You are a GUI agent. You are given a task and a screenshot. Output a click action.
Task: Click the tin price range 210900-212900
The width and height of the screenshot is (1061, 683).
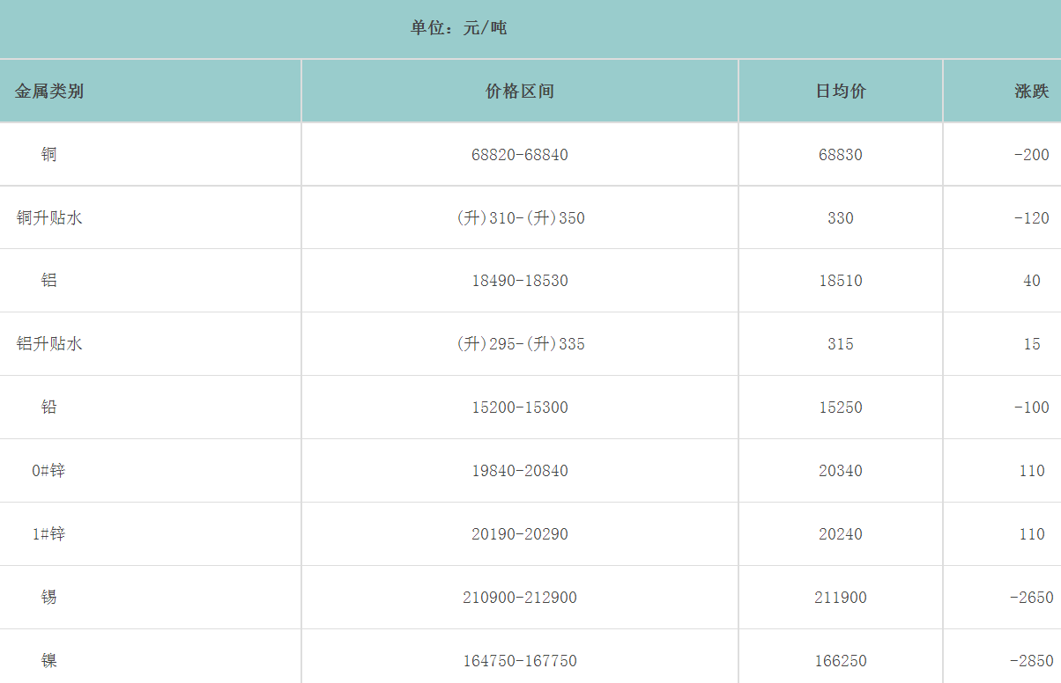click(520, 598)
